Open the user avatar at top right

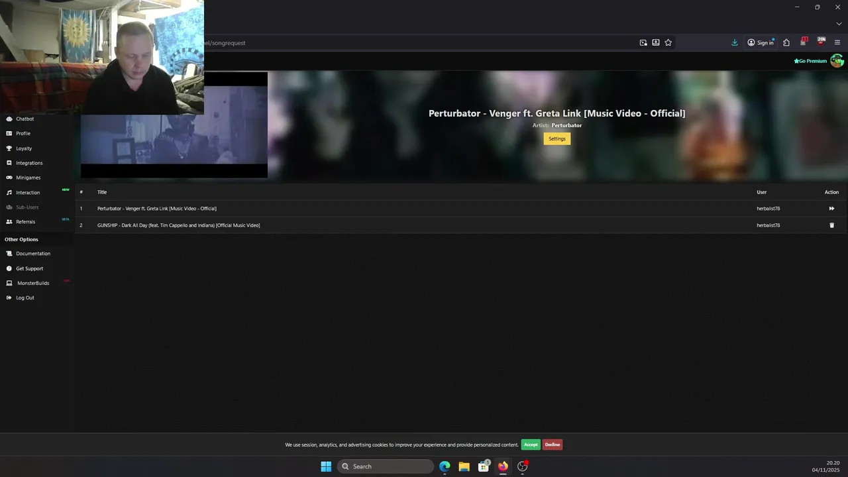[837, 61]
